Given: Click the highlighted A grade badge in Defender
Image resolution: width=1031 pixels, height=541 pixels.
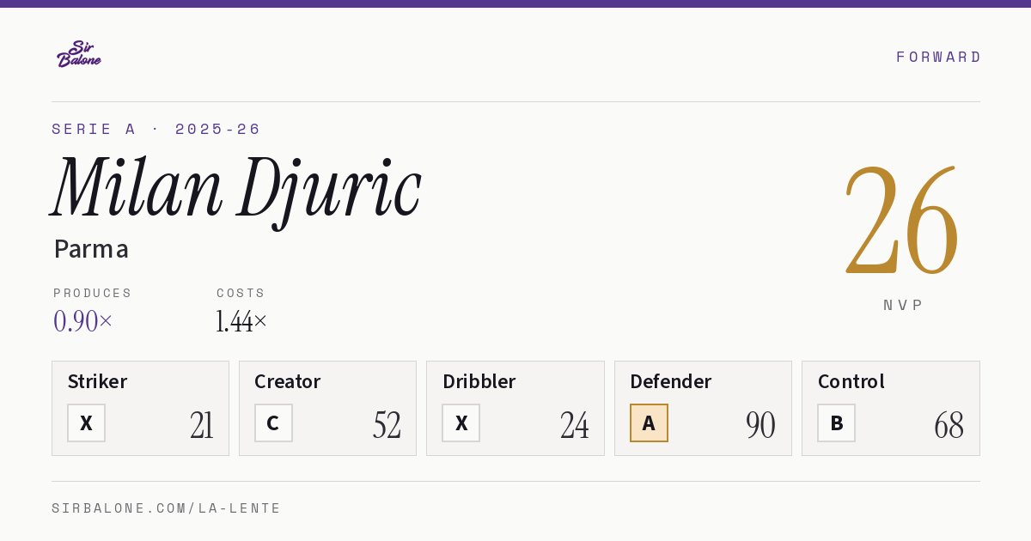Looking at the screenshot, I should pyautogui.click(x=649, y=423).
